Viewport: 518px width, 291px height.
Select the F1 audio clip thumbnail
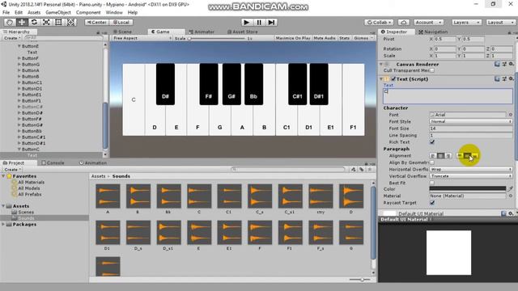[290, 232]
